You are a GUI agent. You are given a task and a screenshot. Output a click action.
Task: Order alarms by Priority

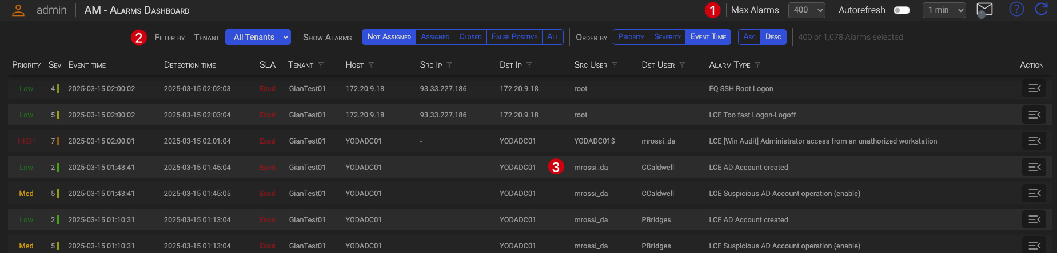(x=631, y=37)
